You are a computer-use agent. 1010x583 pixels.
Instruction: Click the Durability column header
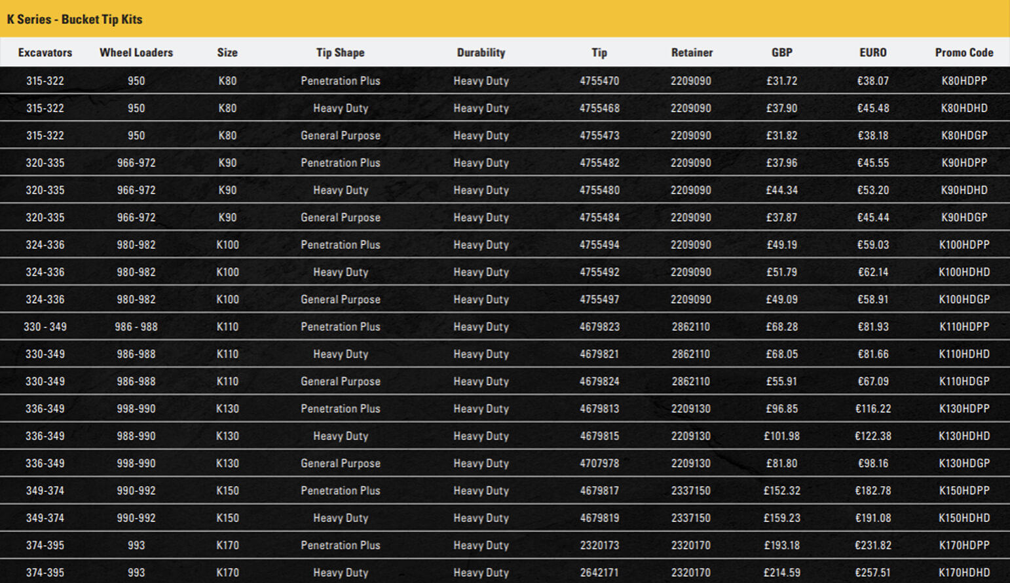click(481, 52)
